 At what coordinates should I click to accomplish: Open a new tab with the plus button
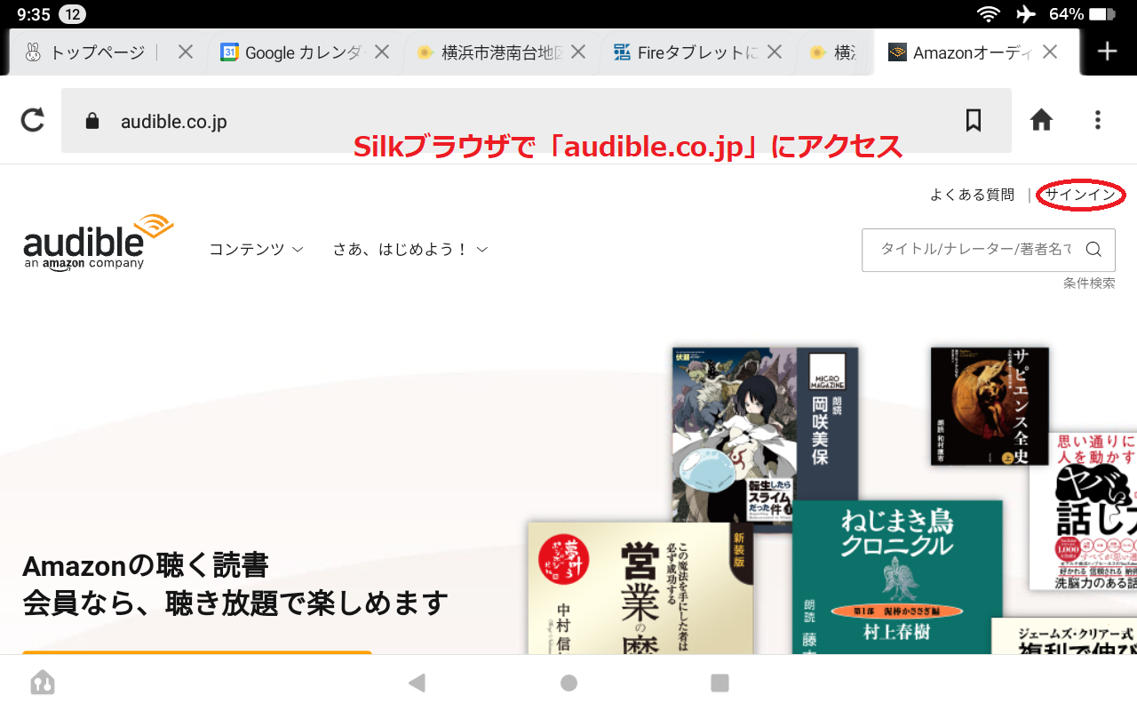1107,52
